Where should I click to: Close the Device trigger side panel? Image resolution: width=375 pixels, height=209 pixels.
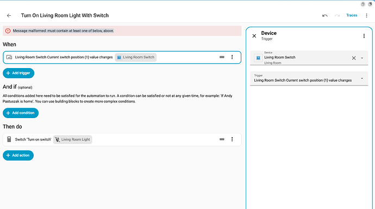pos(254,36)
